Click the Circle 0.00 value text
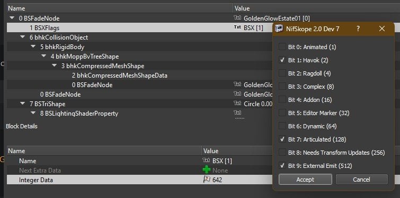This screenshot has height=198, width=400. [x=257, y=104]
